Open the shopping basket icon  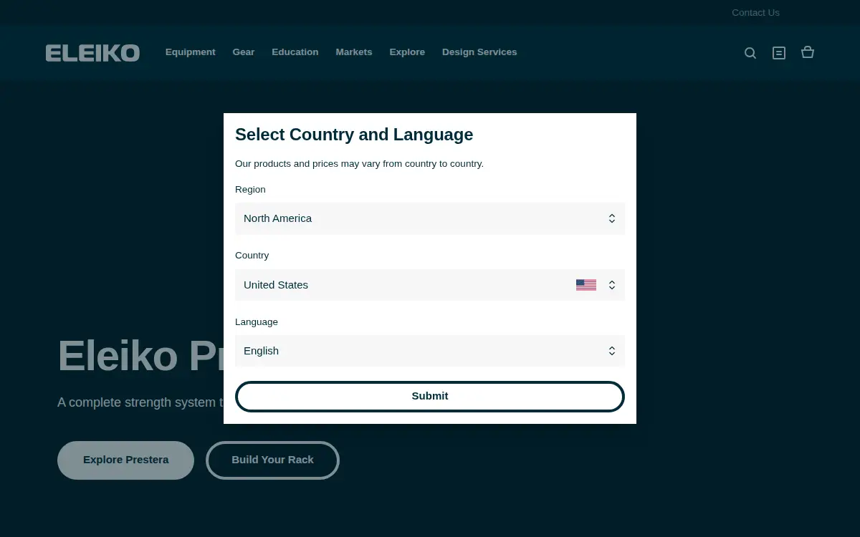tap(808, 52)
